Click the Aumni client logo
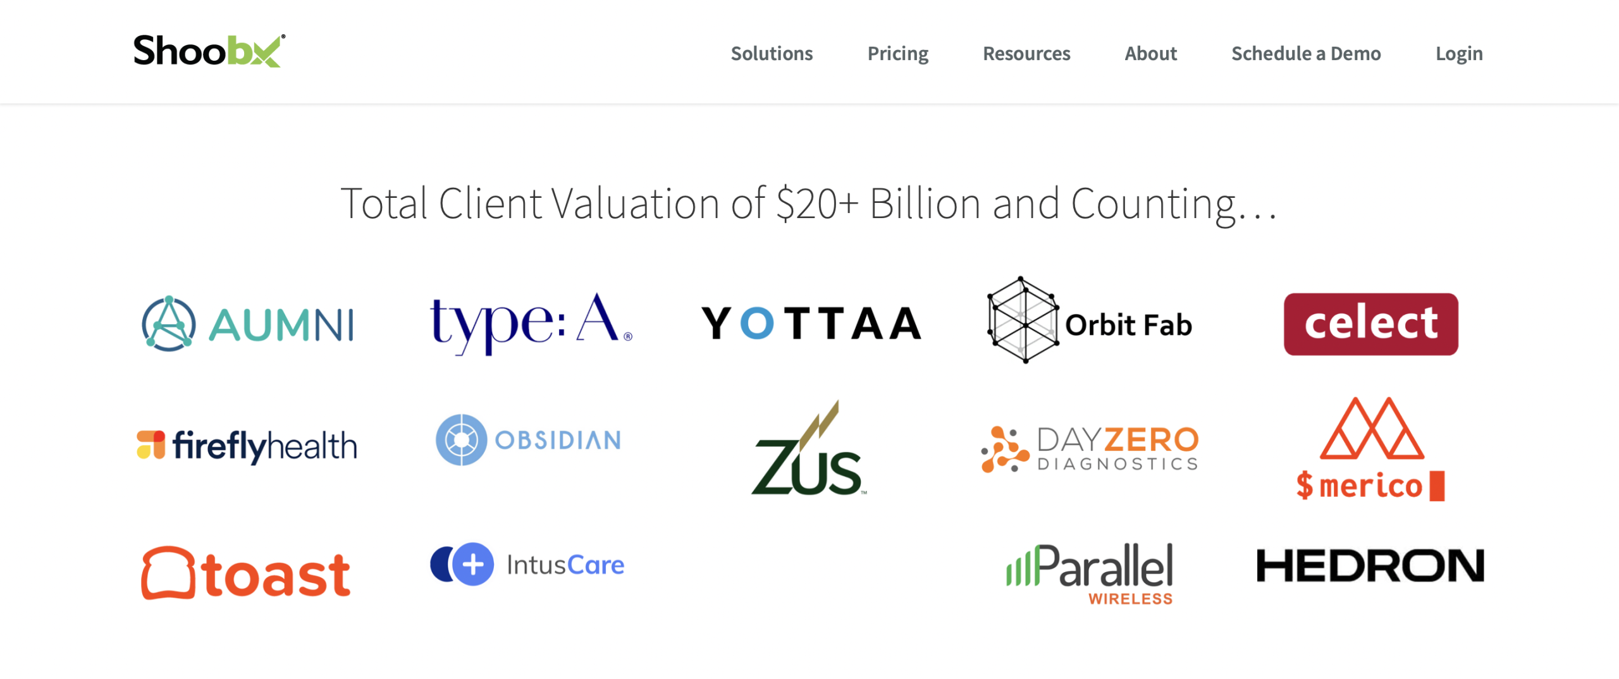This screenshot has width=1619, height=679. click(247, 323)
